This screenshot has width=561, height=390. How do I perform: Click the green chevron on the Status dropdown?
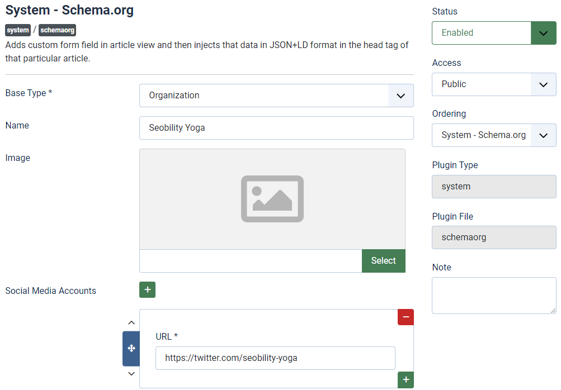coord(543,33)
